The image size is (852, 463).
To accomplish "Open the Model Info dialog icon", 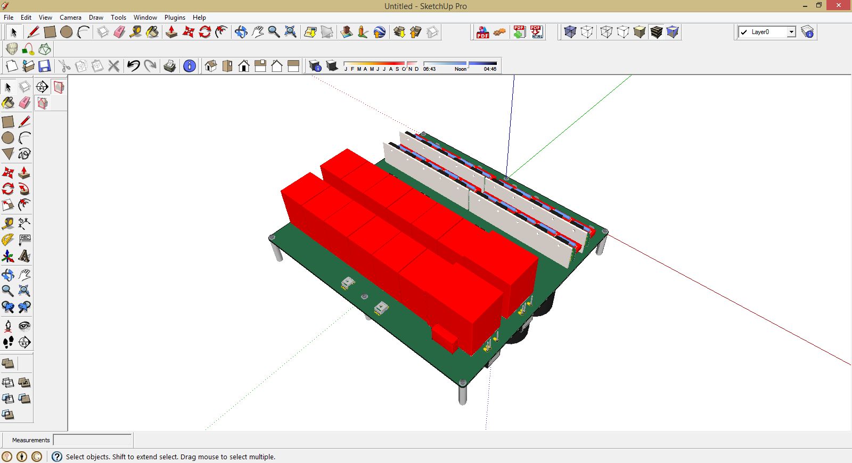I will 189,66.
